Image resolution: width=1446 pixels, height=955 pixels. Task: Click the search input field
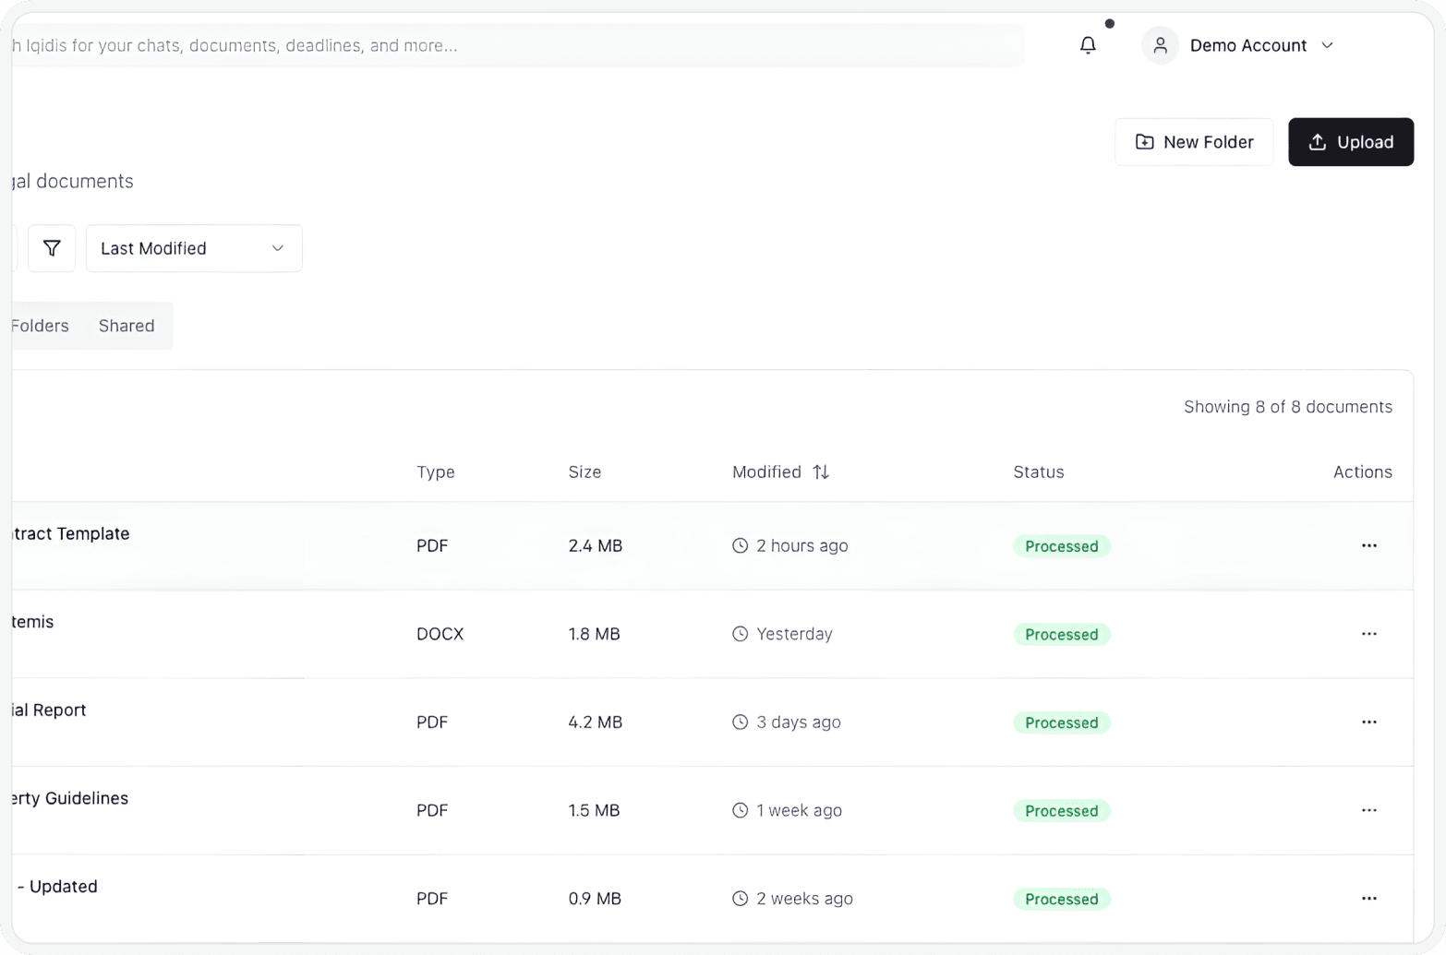click(517, 45)
